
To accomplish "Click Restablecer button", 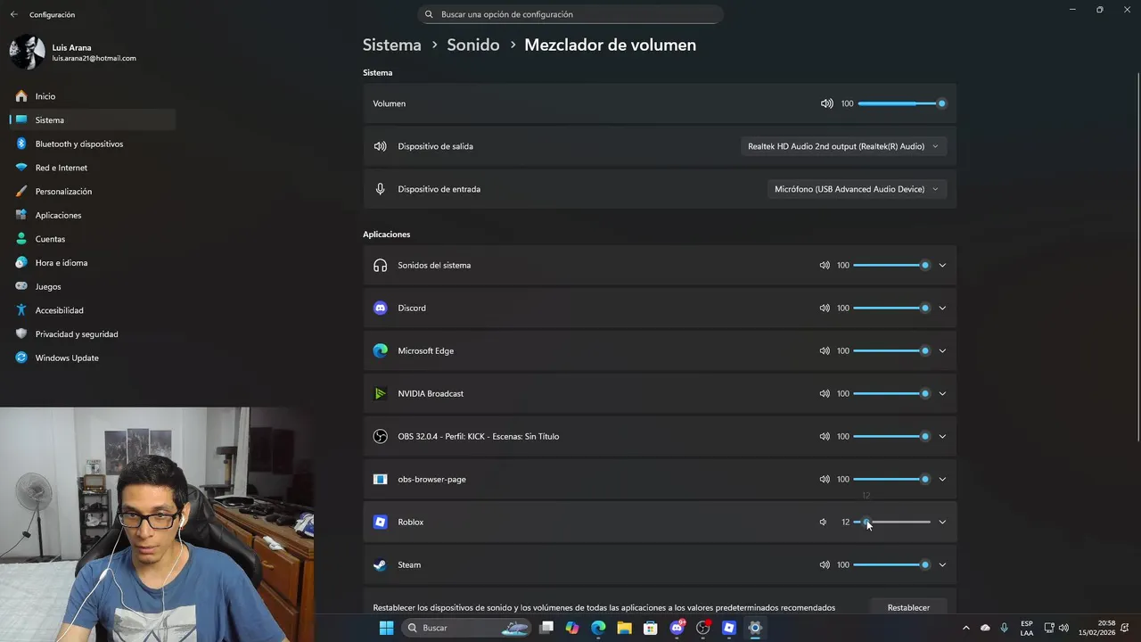I will 908,607.
